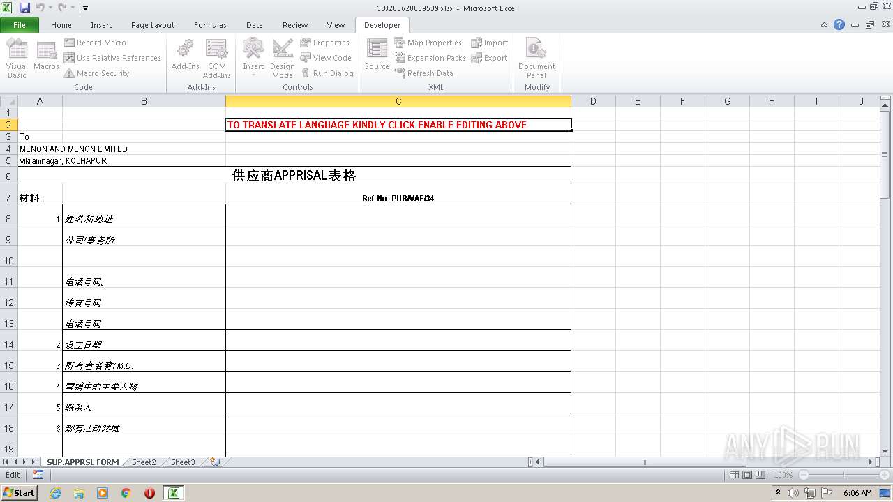Switch to the Review tab

[x=295, y=25]
